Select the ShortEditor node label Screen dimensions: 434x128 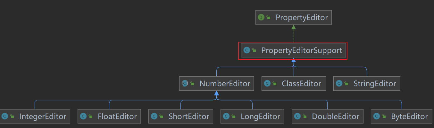[x=189, y=117]
